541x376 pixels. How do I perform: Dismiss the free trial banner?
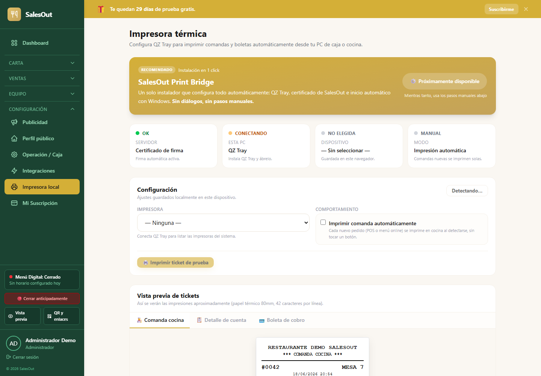[526, 9]
